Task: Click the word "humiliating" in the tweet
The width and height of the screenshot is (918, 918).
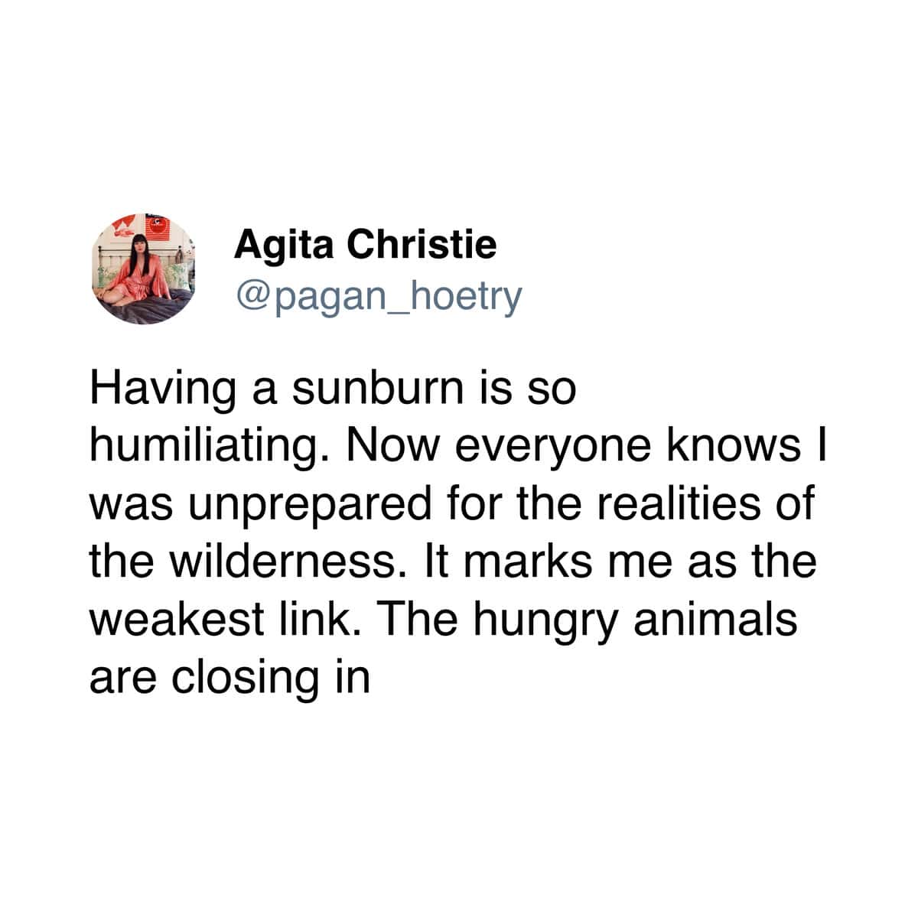Action: (x=202, y=445)
